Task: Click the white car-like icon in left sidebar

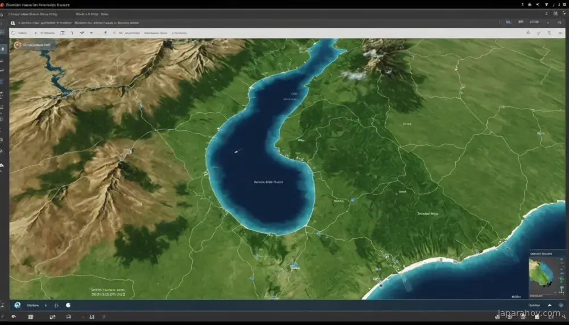Action: [x=2, y=165]
